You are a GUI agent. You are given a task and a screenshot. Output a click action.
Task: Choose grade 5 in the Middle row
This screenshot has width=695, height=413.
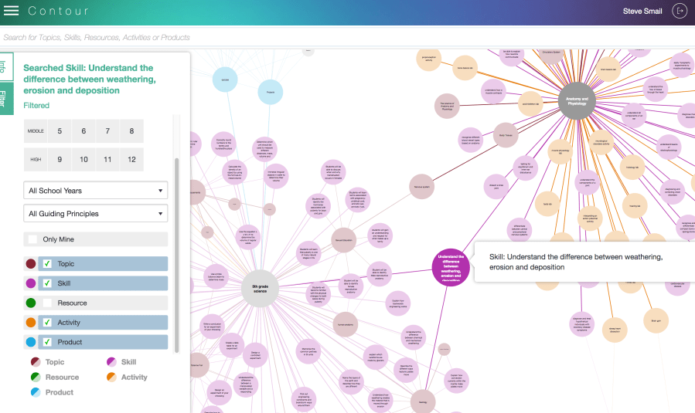(60, 131)
